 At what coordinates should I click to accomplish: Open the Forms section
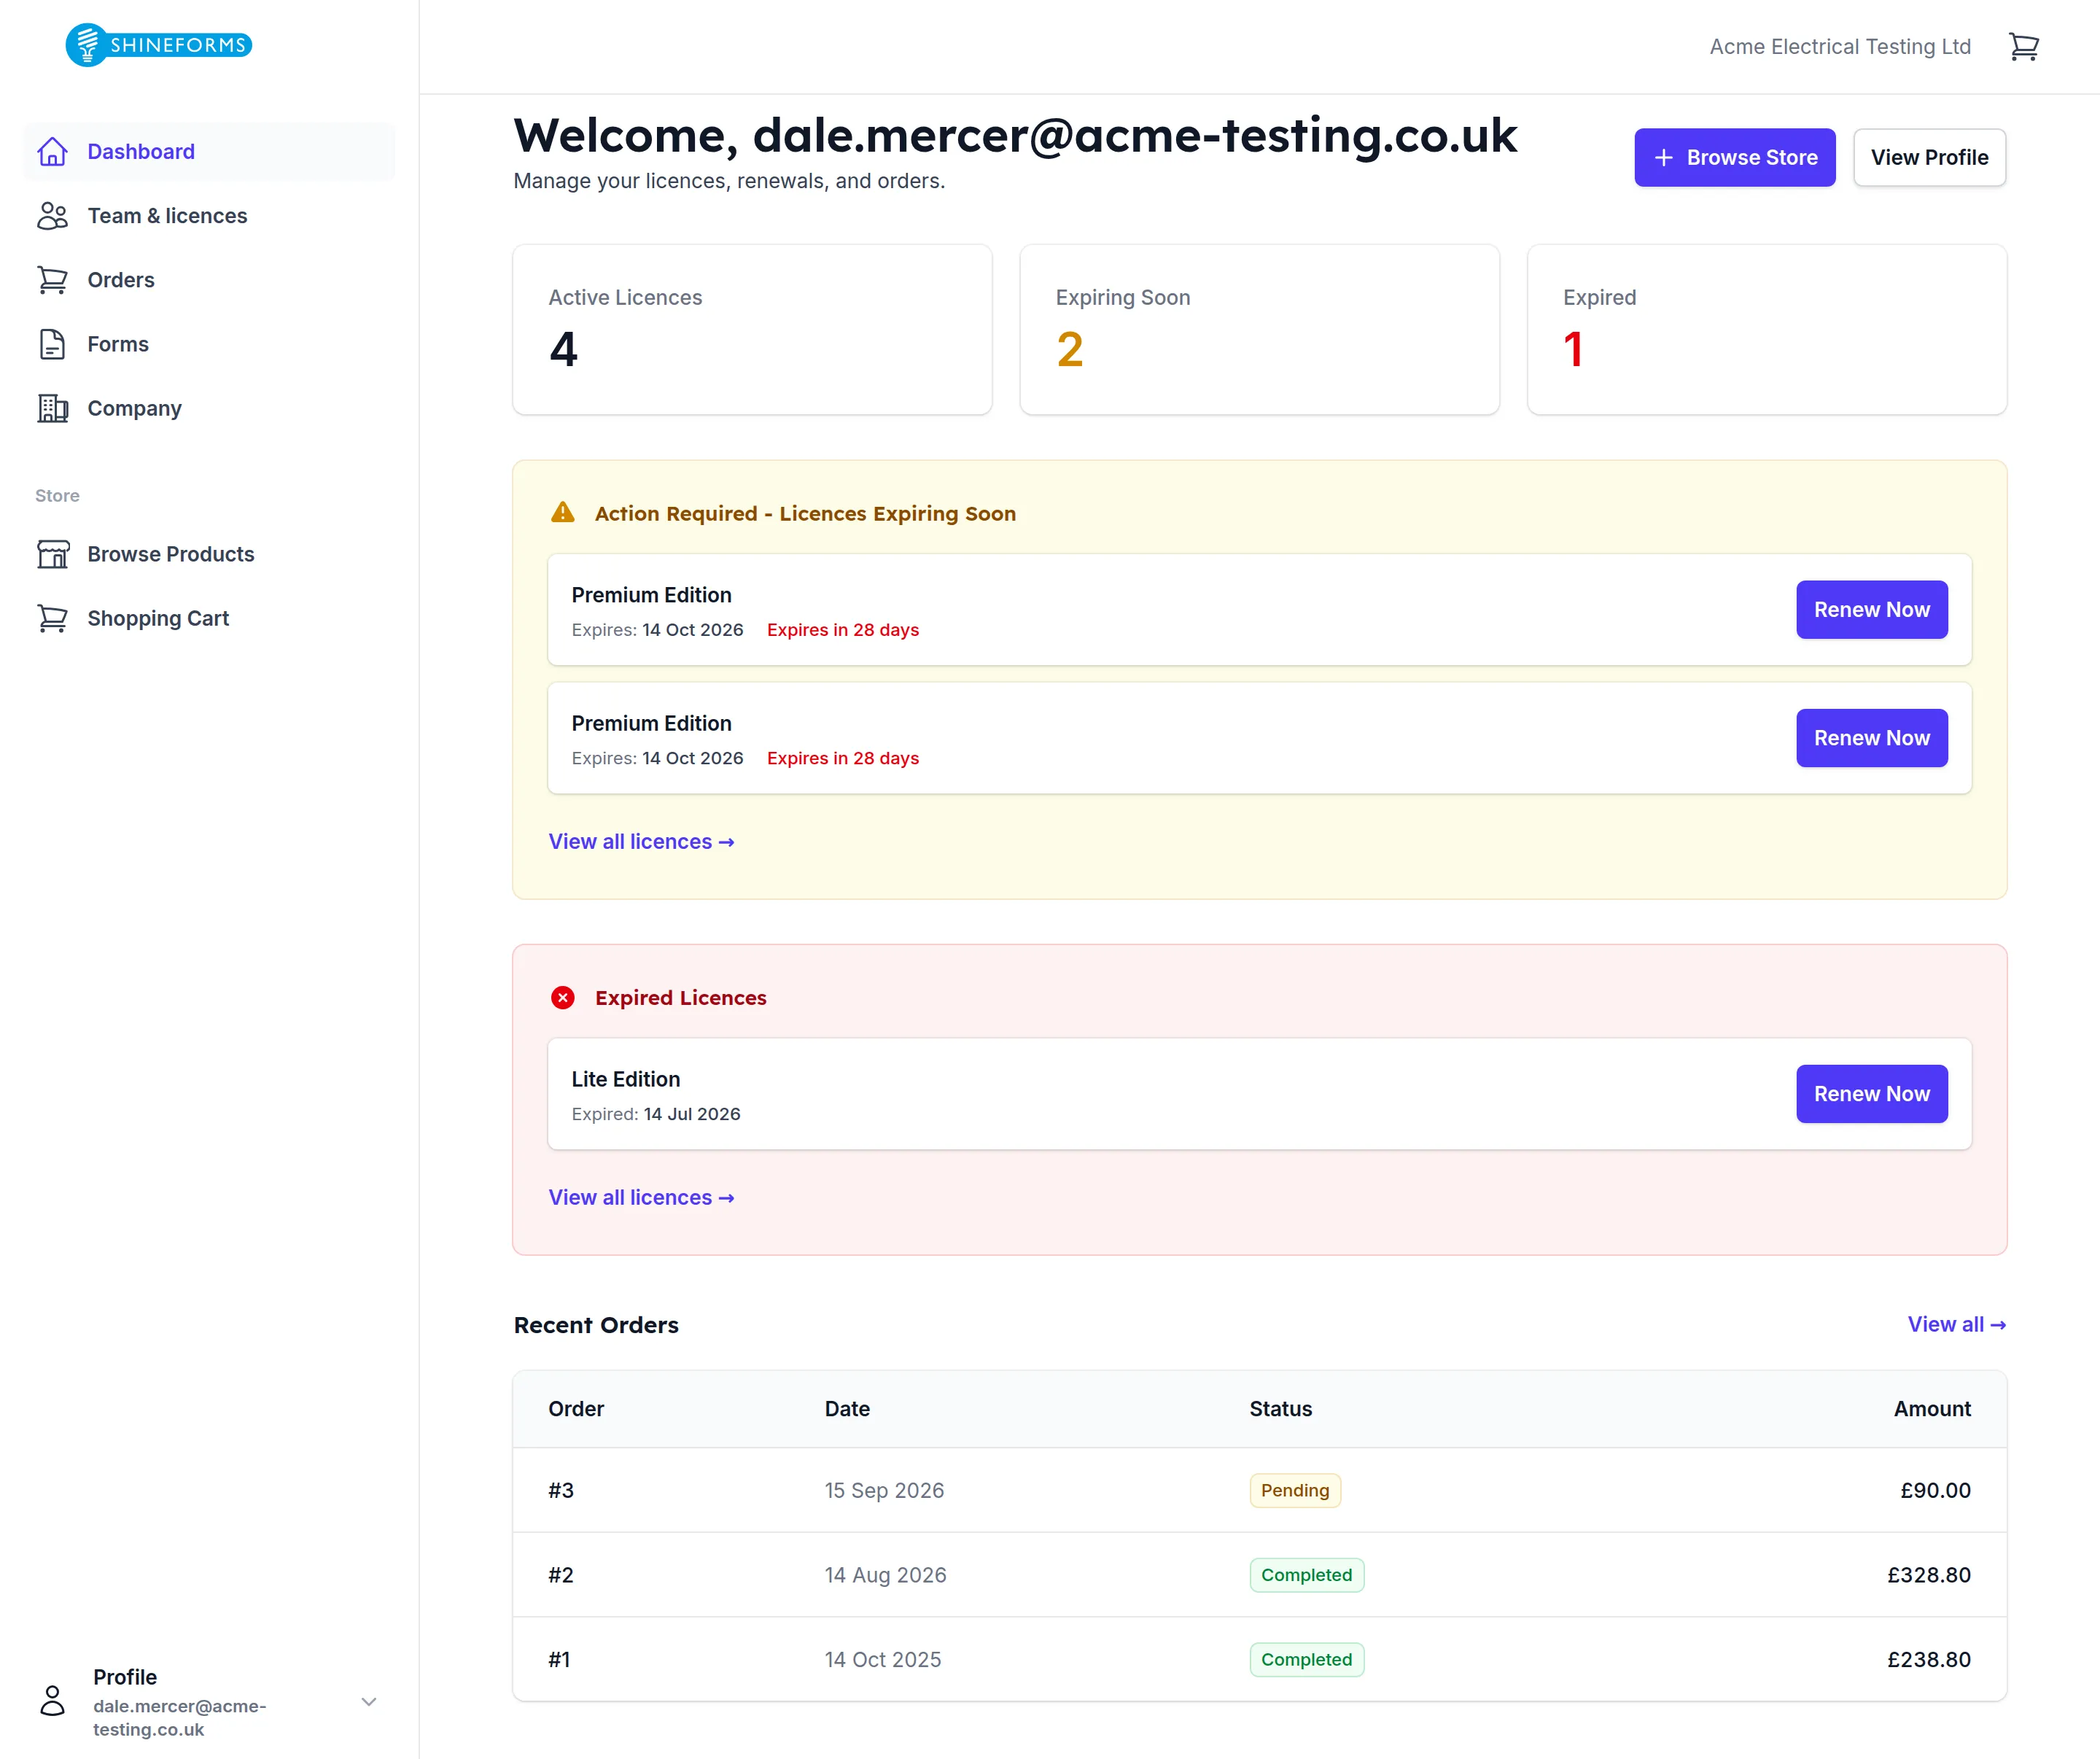(209, 344)
